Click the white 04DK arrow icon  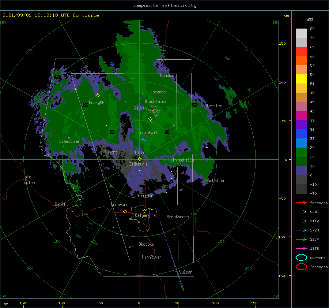(301, 212)
